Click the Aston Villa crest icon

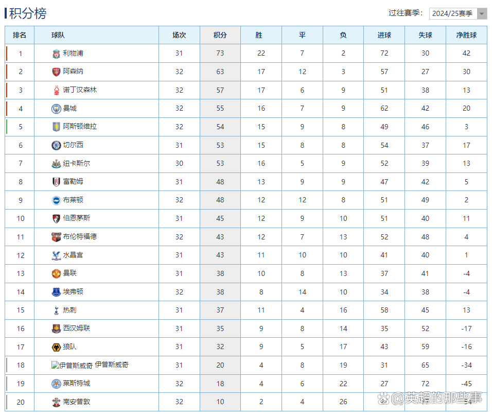(x=56, y=127)
